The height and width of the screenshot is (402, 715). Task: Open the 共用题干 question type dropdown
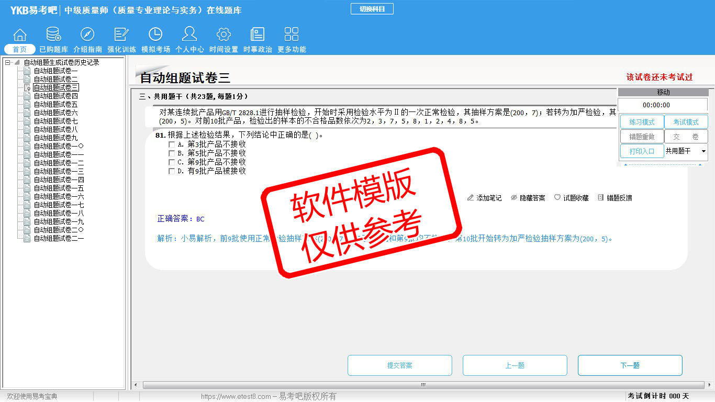click(703, 151)
